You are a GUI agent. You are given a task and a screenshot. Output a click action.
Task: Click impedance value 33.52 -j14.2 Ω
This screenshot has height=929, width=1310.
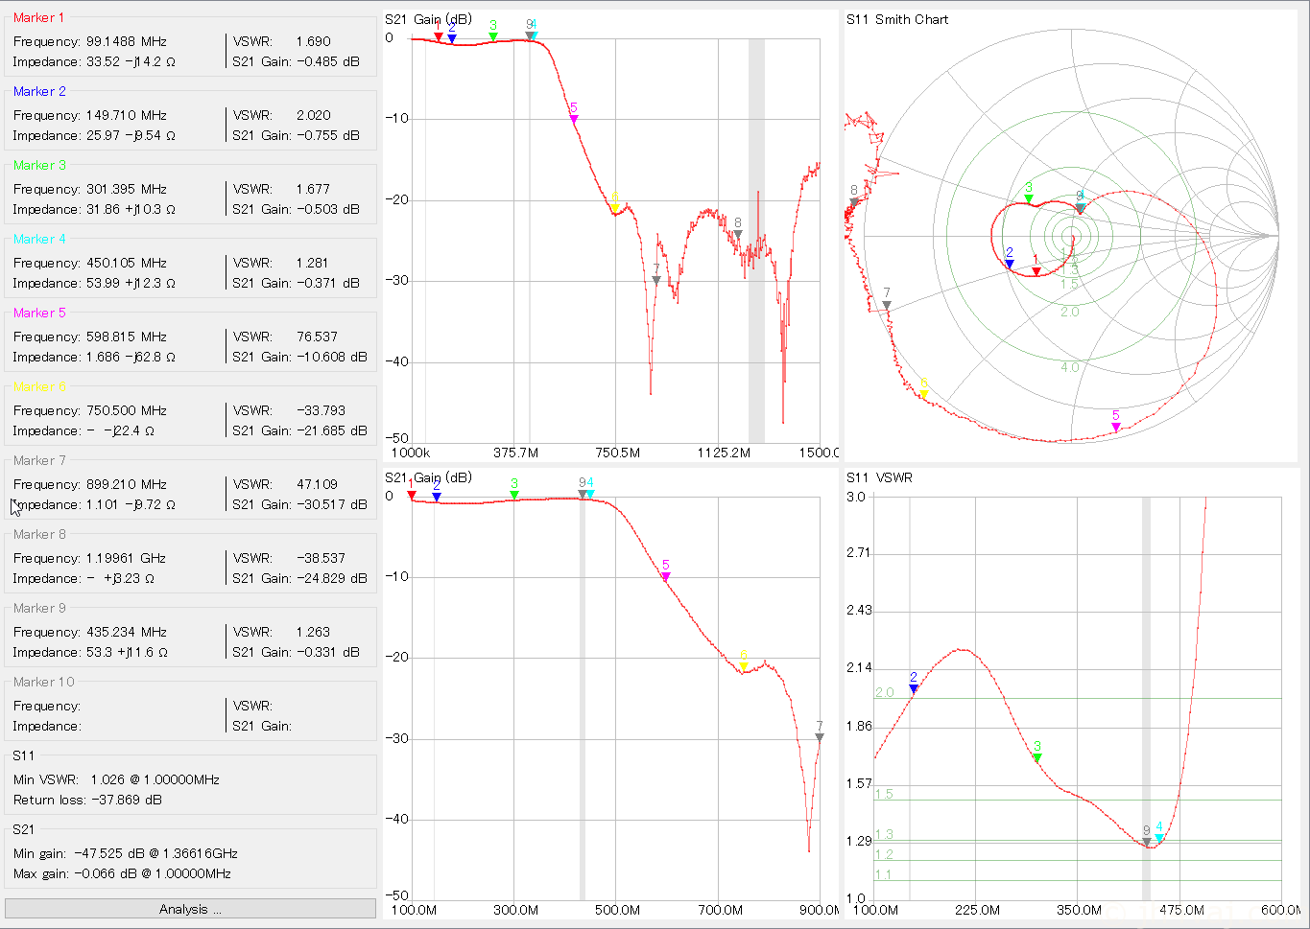point(131,61)
